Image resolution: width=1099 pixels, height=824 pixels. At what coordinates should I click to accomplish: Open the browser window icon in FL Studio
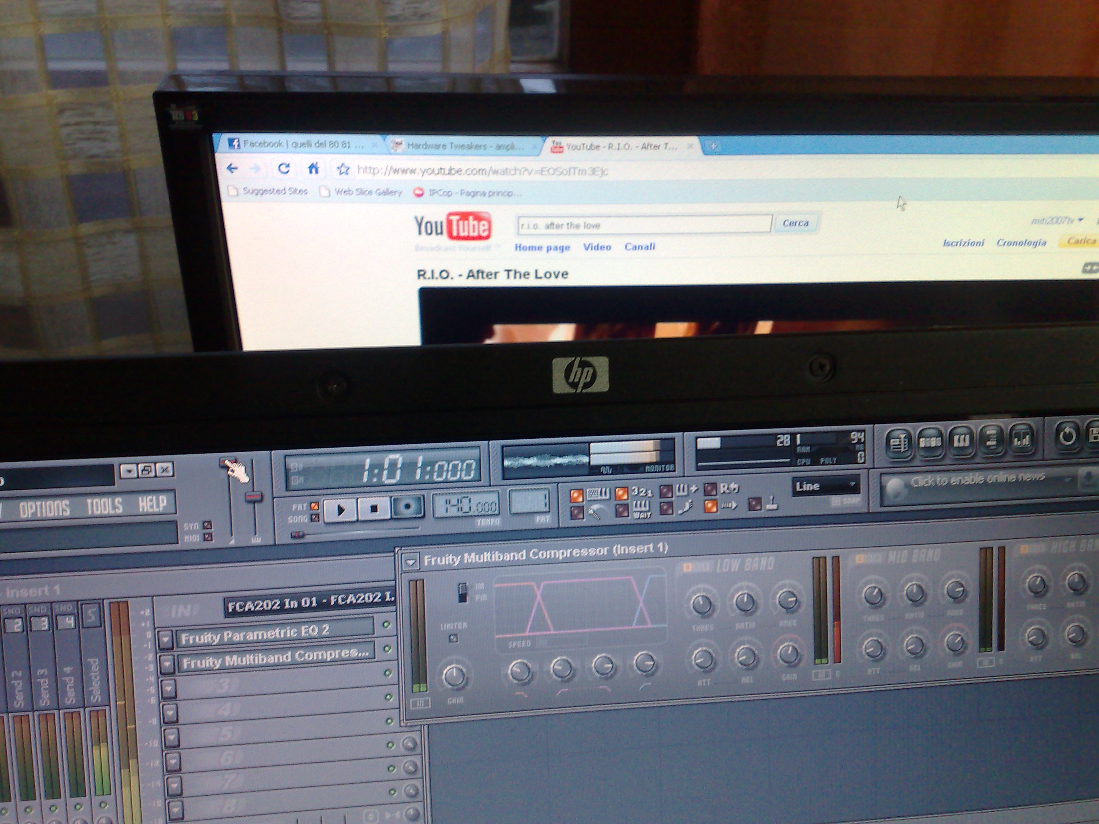click(992, 439)
